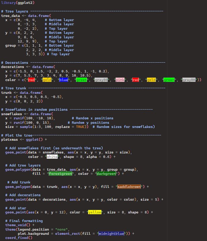
Task: Click the line 'group = c(1, 1, 1,'
Action: click(24, 45)
